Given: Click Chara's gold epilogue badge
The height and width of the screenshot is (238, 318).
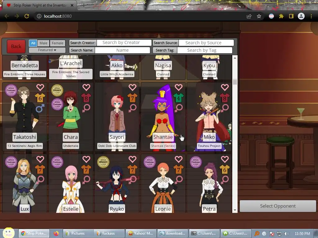Looking at the screenshot, I should pyautogui.click(x=57, y=90).
